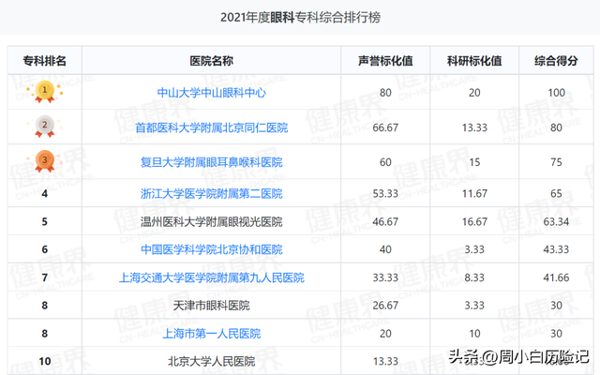Click reputation value 53.33 in rank 4 row

(385, 194)
